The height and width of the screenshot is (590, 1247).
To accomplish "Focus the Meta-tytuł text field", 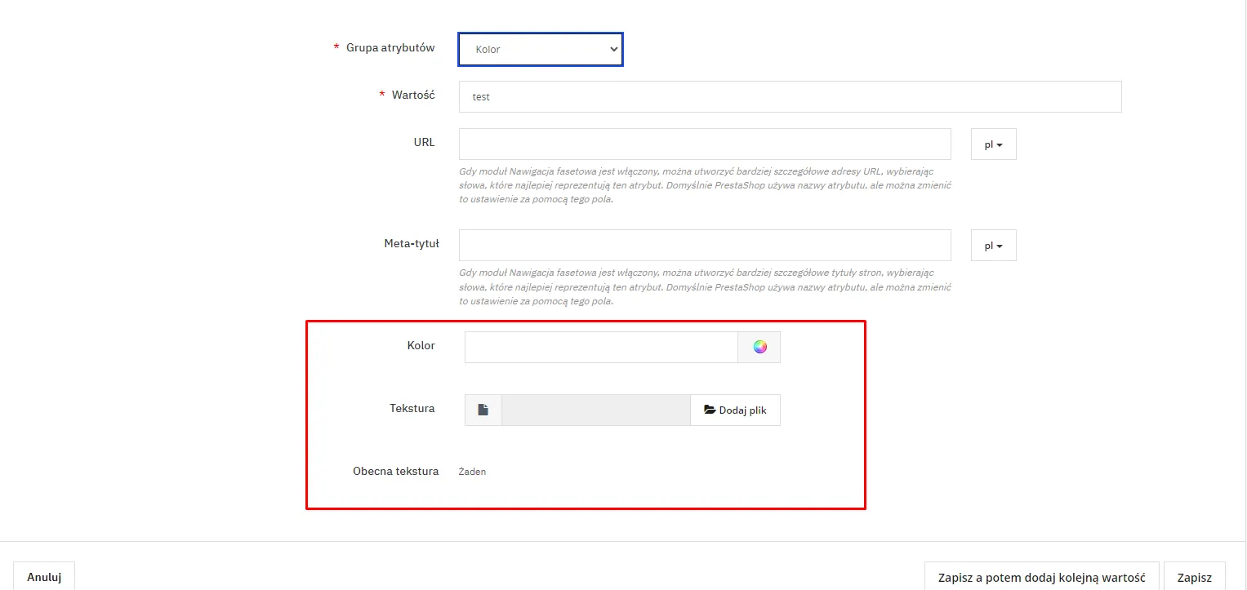I will (704, 246).
